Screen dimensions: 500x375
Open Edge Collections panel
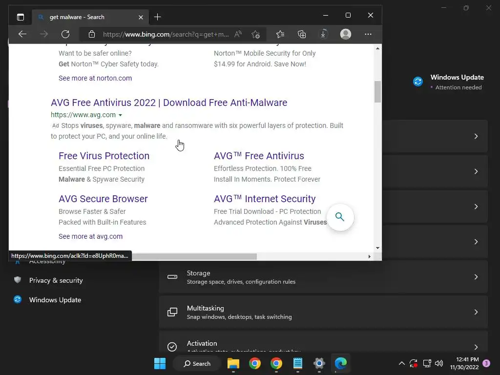click(x=302, y=34)
